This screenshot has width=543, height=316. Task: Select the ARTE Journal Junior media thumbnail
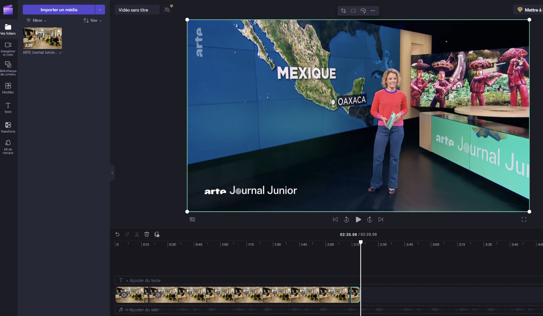pos(43,38)
